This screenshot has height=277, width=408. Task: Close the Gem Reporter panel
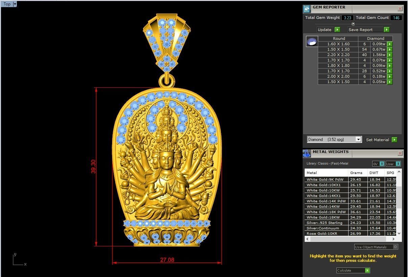400,8
